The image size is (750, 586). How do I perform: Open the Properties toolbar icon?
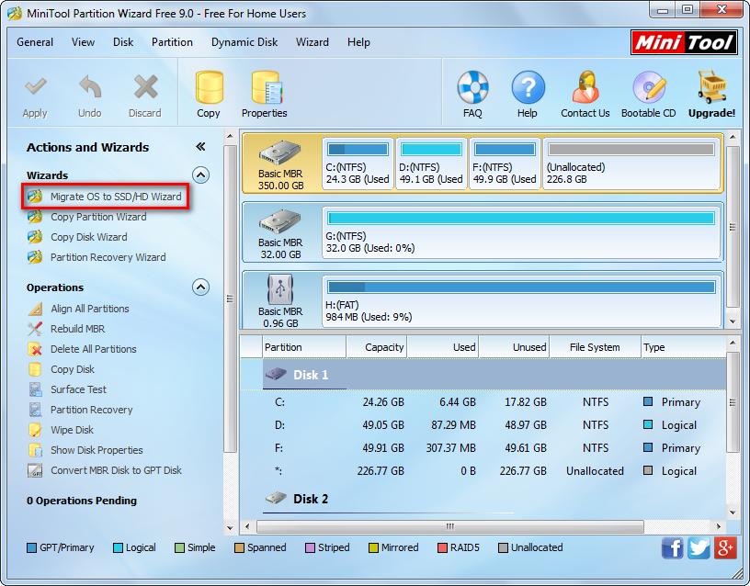tap(267, 87)
